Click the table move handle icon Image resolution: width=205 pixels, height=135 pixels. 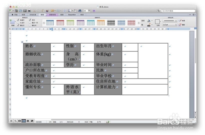click(22, 42)
